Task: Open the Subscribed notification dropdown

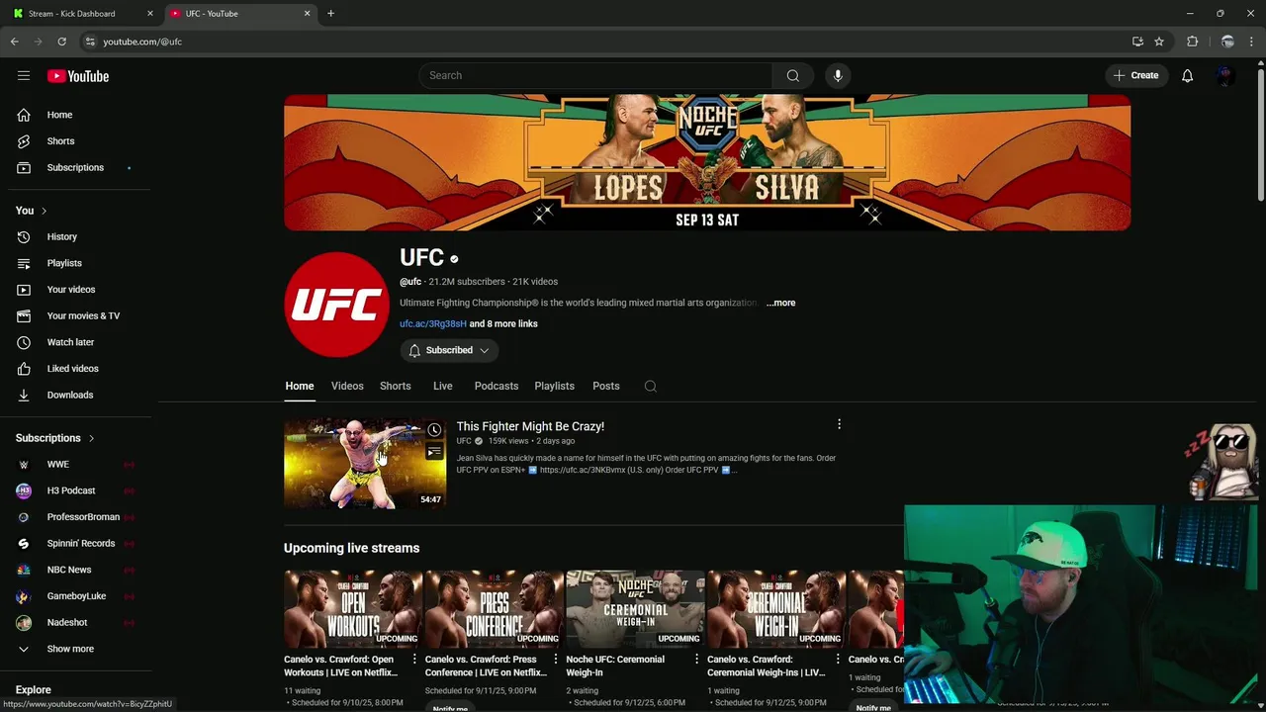Action: coord(449,350)
